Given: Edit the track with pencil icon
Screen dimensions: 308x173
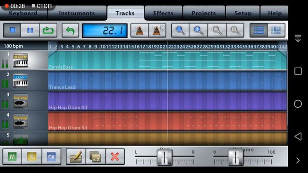Looking at the screenshot, I should click(x=76, y=157).
